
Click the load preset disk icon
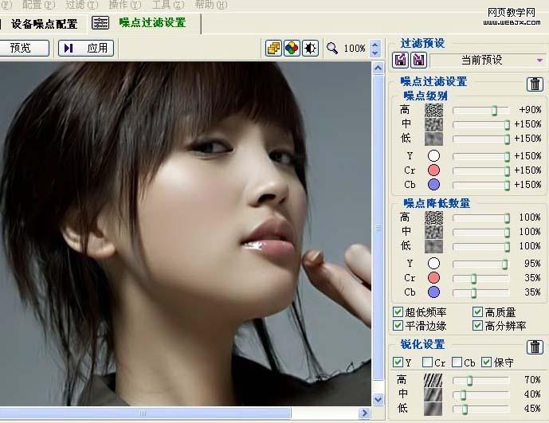coord(401,60)
